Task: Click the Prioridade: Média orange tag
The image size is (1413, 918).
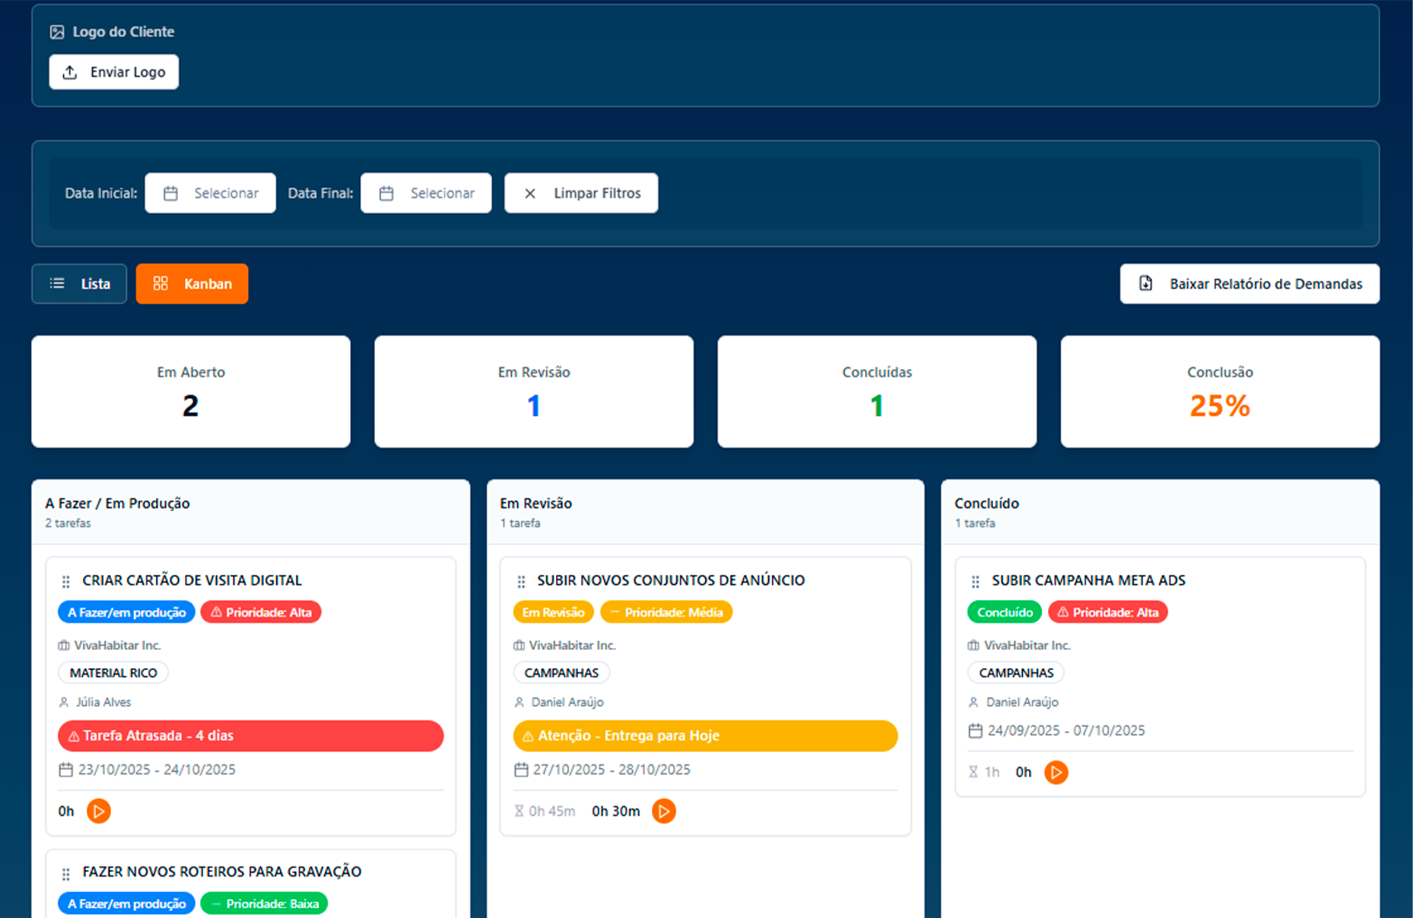Action: point(666,612)
